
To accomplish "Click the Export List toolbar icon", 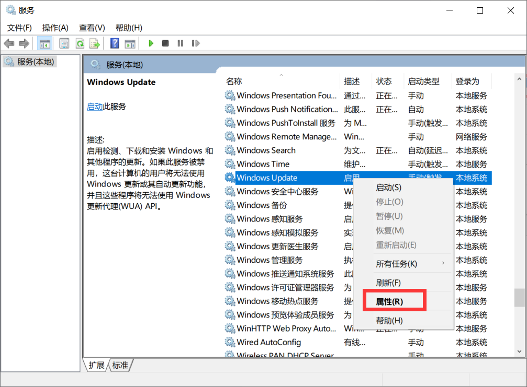I will (x=95, y=43).
